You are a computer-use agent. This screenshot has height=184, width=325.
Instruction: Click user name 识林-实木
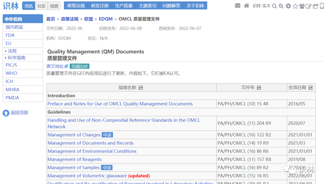[262, 6]
